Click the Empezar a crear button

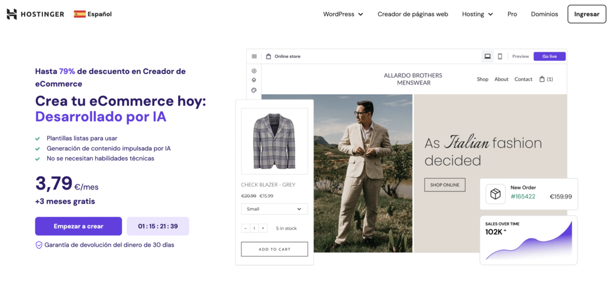[x=78, y=227]
